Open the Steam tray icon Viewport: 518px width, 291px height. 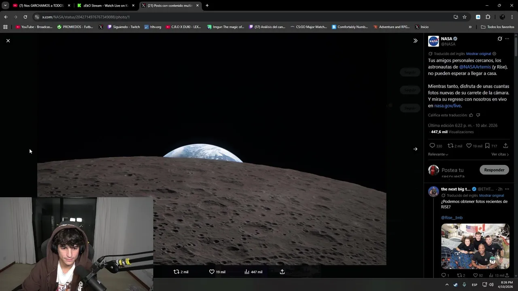[x=456, y=285]
